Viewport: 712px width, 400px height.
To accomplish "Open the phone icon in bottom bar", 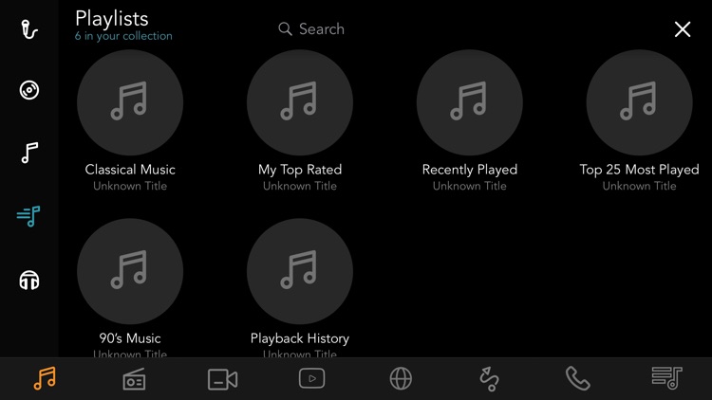I will 577,379.
